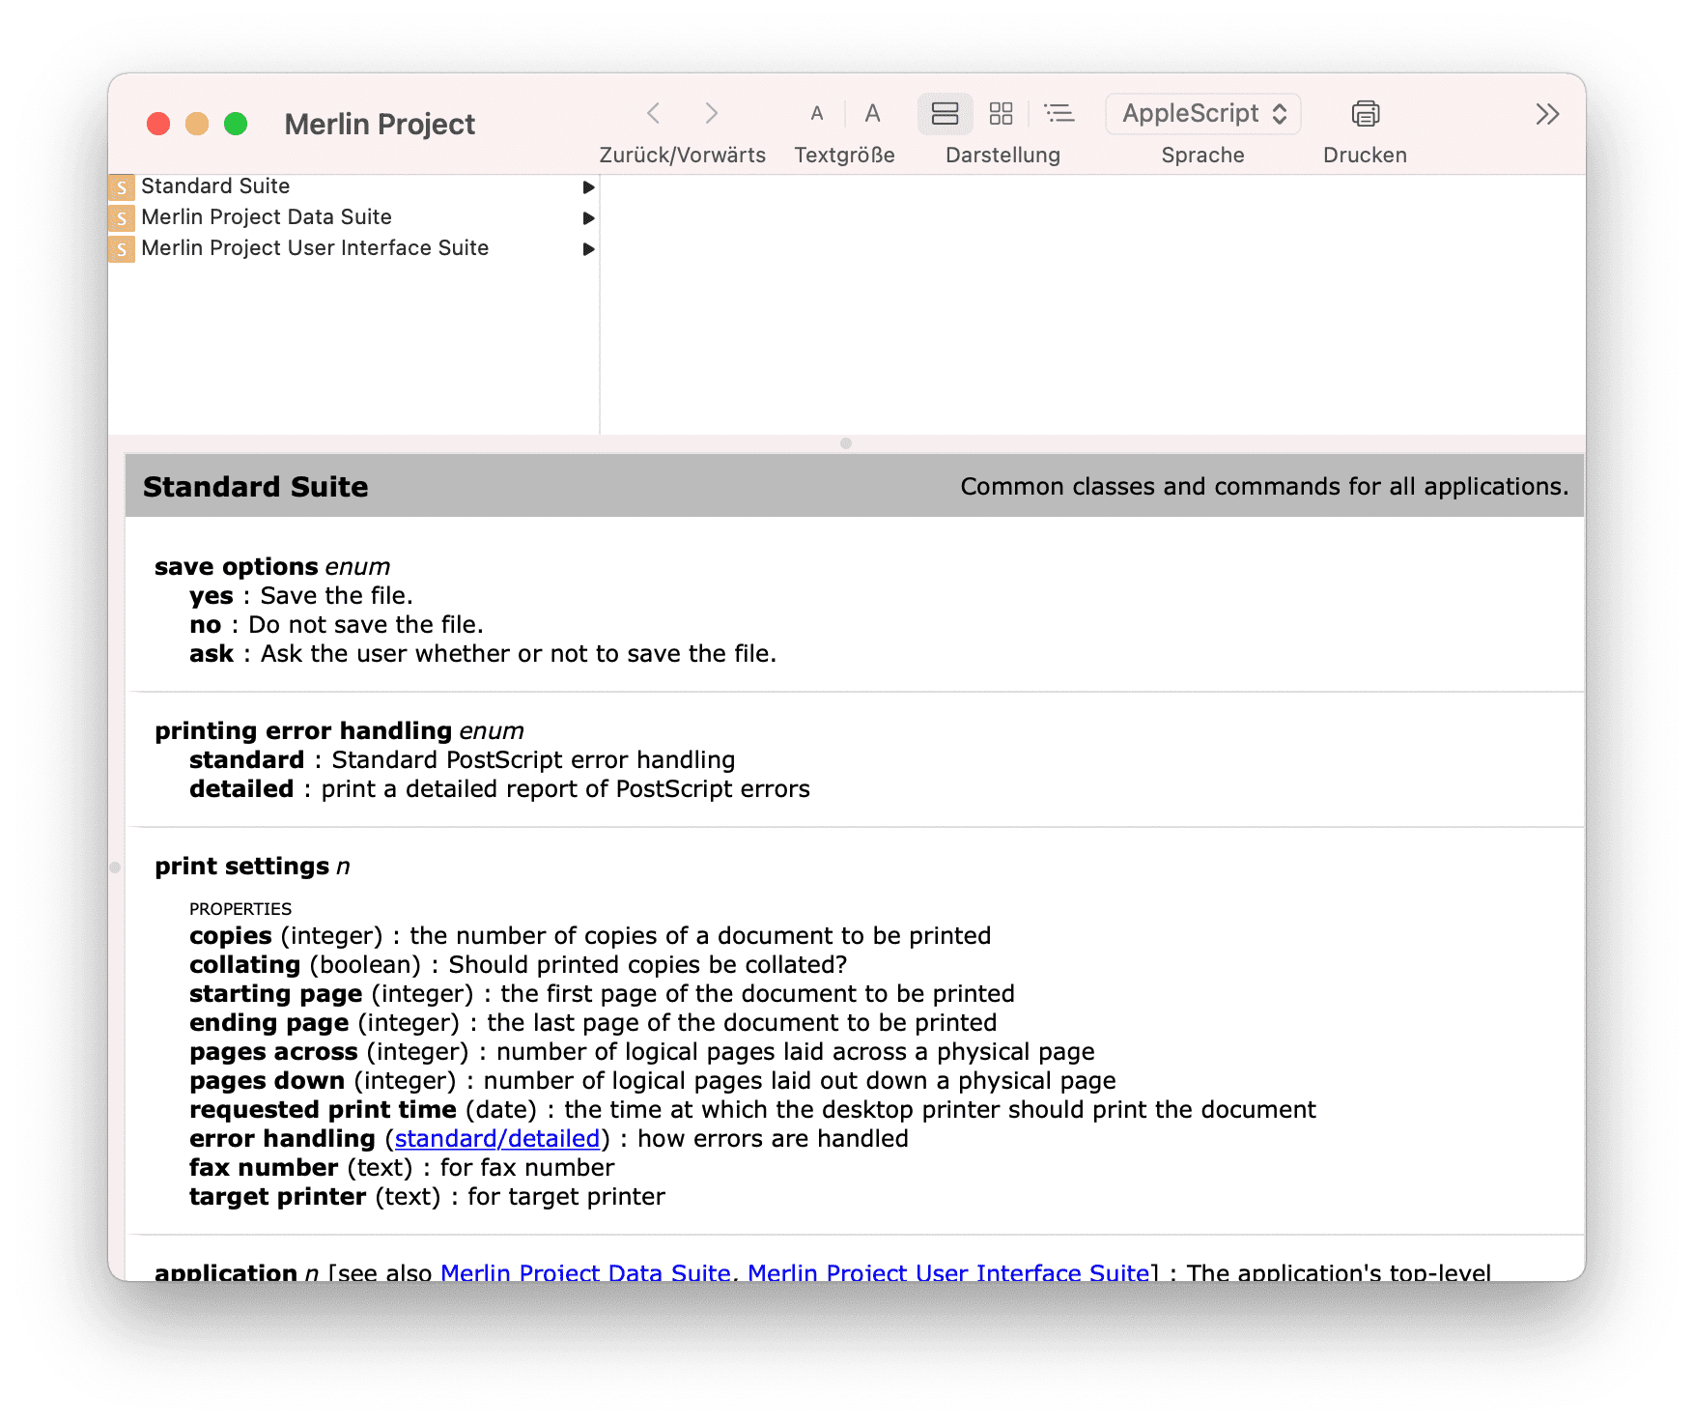Decrease text size with the small A icon
This screenshot has height=1424, width=1694.
(x=816, y=113)
